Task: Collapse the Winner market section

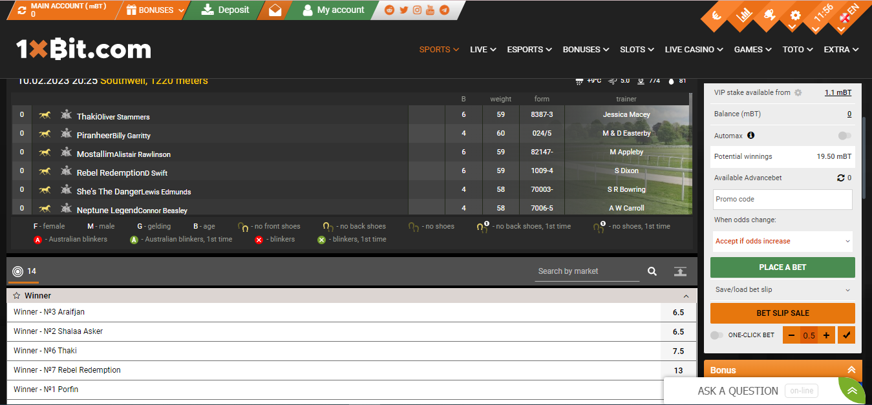Action: click(686, 295)
